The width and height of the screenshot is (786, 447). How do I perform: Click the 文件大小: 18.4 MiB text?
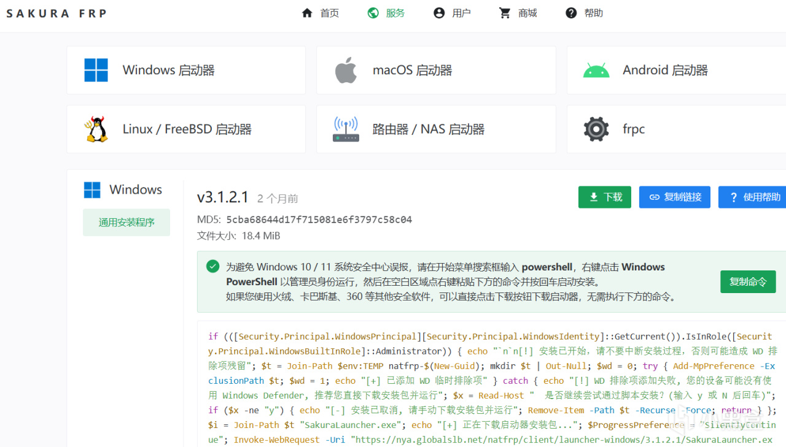pyautogui.click(x=238, y=235)
